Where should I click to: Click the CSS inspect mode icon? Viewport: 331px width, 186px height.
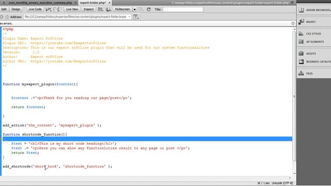point(56,9)
